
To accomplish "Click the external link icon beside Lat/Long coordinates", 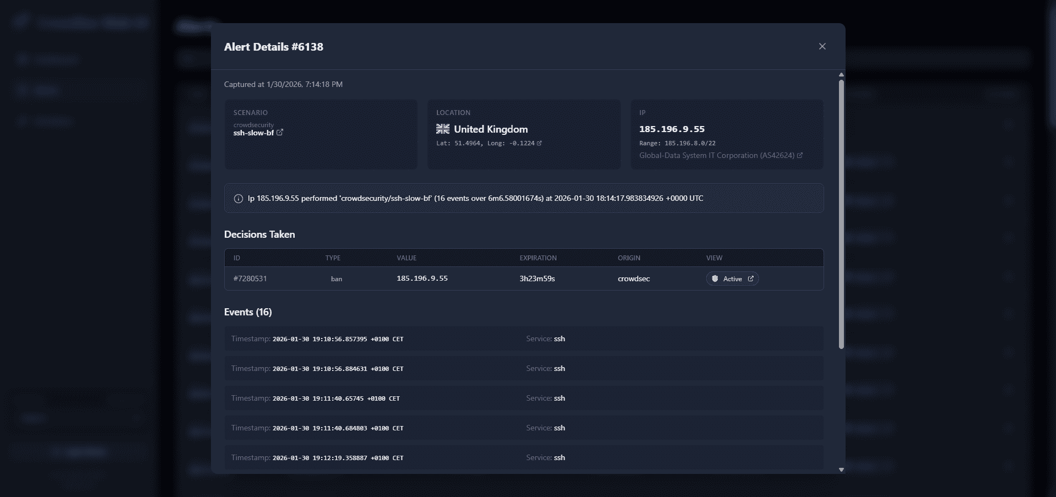I will (x=539, y=143).
